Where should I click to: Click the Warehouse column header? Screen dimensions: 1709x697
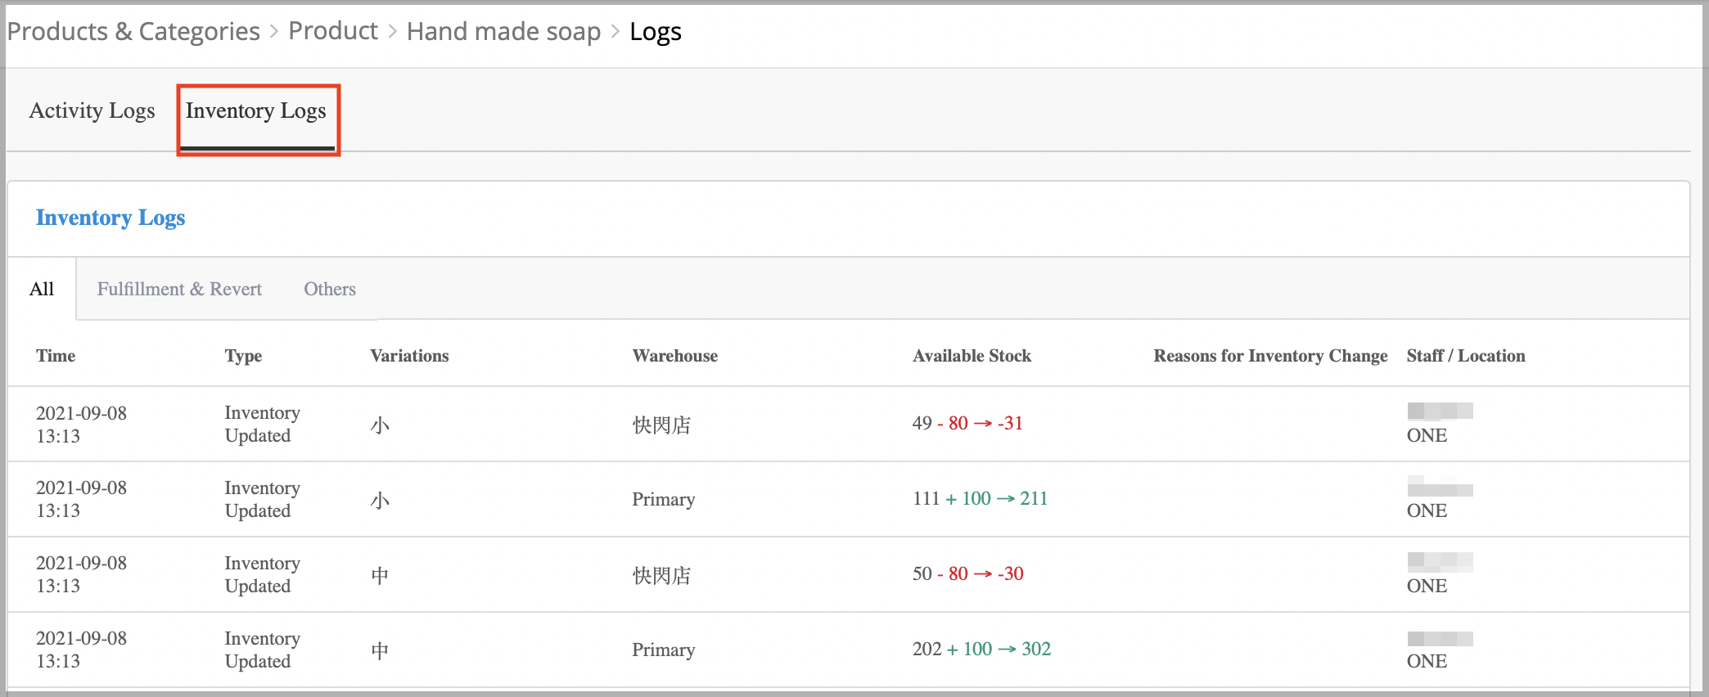click(674, 356)
